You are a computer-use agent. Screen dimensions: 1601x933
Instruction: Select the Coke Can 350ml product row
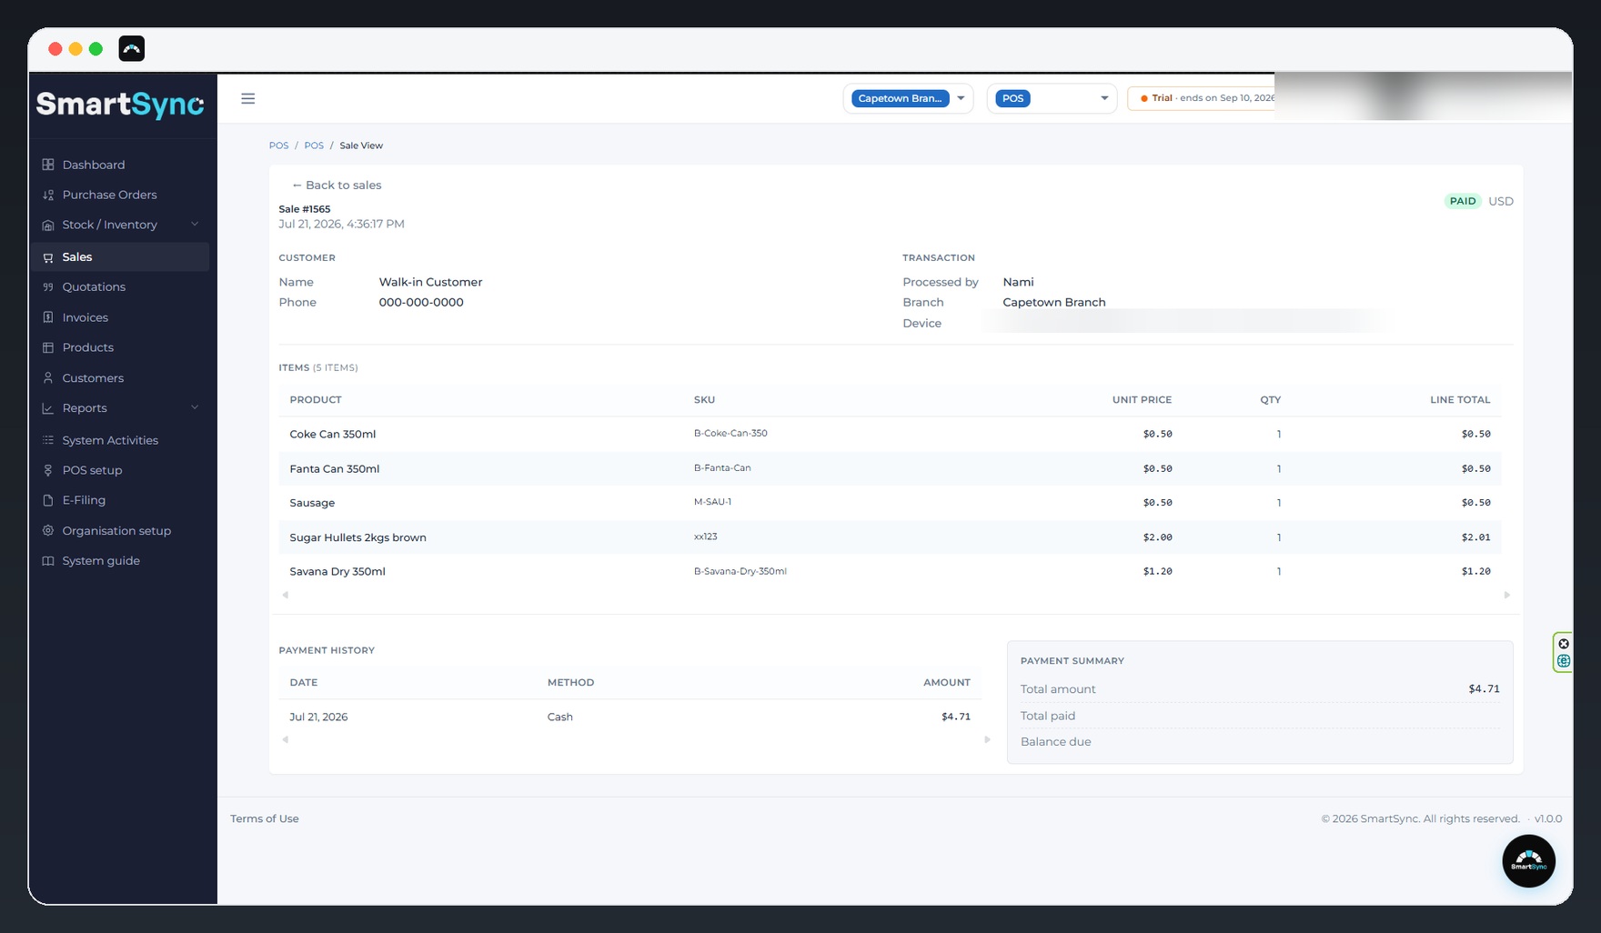click(x=890, y=434)
